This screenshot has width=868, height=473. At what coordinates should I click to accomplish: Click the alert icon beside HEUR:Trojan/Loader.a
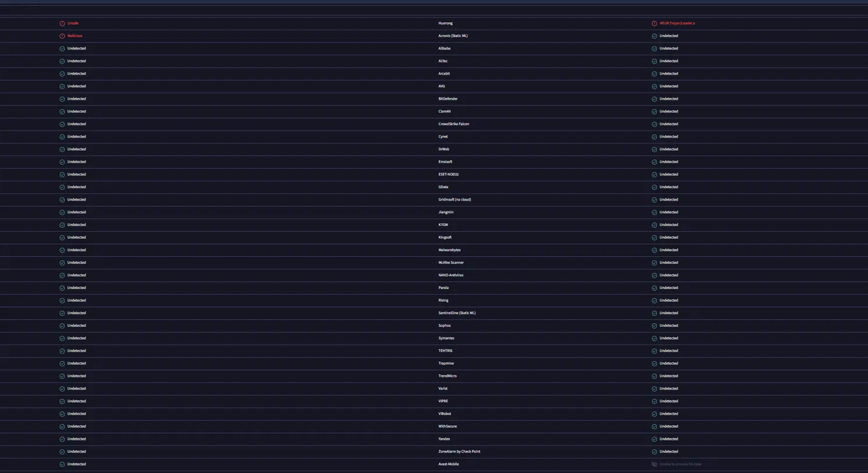(x=655, y=23)
